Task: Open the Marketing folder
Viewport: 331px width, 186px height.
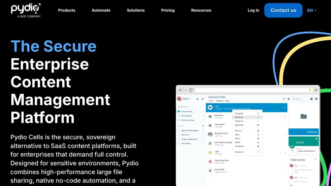Action: [219, 115]
